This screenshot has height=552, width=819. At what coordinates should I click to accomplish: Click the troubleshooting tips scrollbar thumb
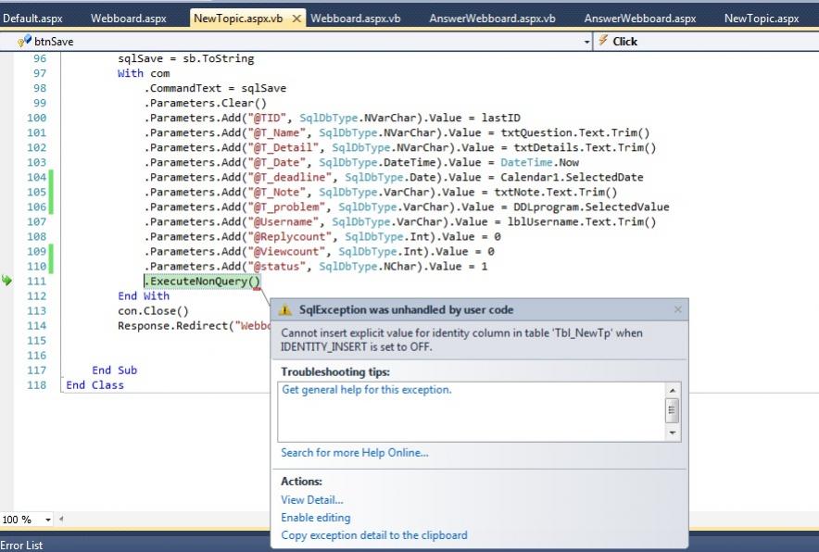click(673, 410)
